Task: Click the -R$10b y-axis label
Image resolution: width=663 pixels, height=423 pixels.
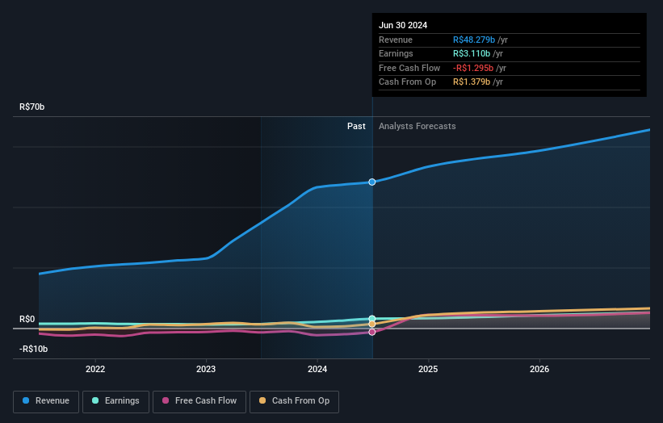Action: [x=33, y=349]
